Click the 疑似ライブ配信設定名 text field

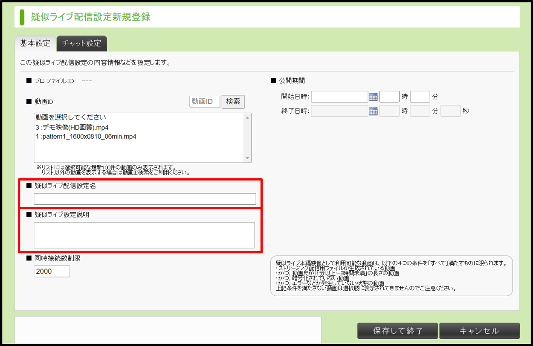pyautogui.click(x=145, y=199)
